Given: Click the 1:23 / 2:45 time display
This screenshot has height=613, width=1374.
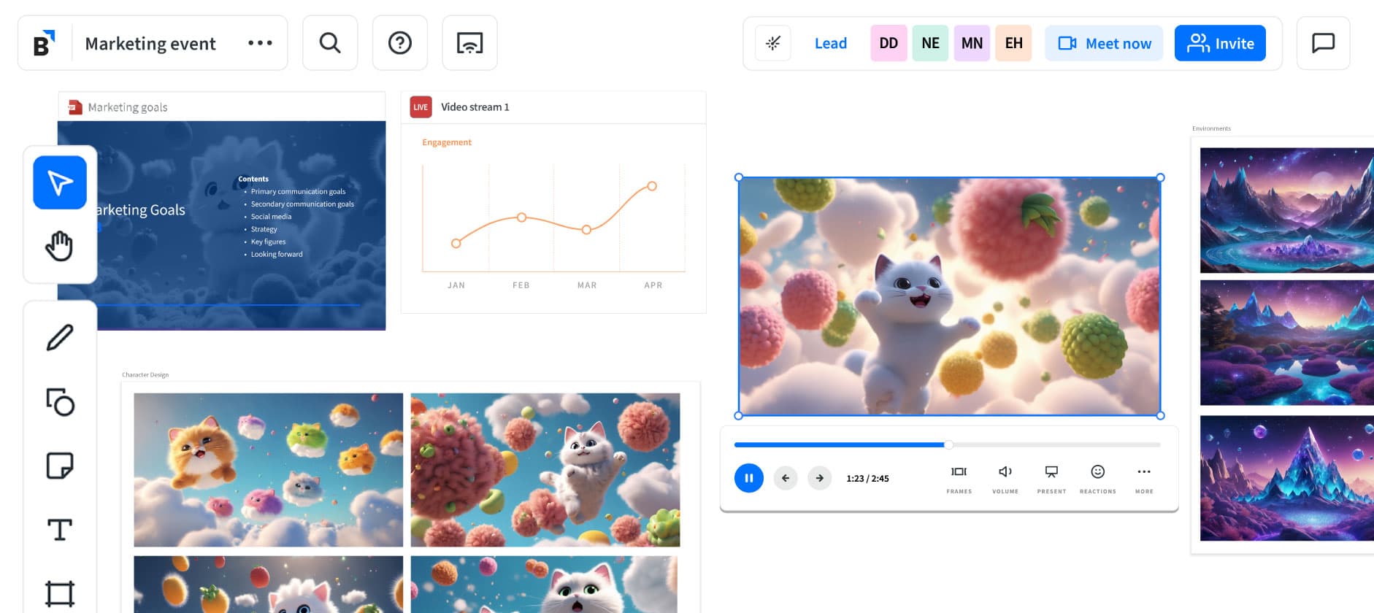Looking at the screenshot, I should (x=867, y=479).
